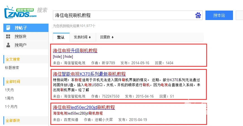Click author 752247550 in the second result
The height and width of the screenshot is (126, 243).
(111, 97)
